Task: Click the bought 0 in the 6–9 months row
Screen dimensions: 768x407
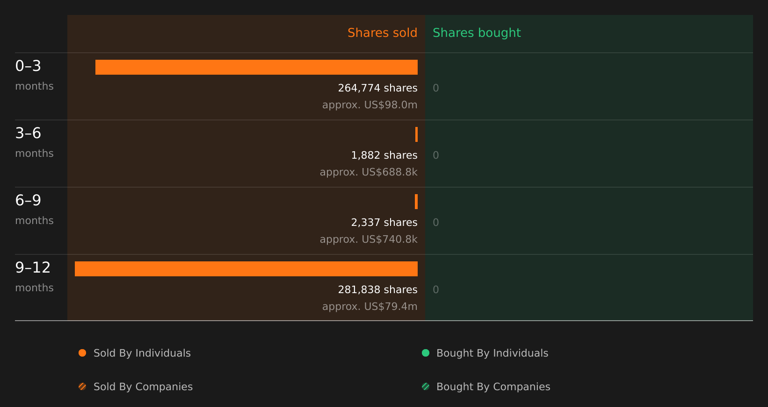Action: pos(436,223)
